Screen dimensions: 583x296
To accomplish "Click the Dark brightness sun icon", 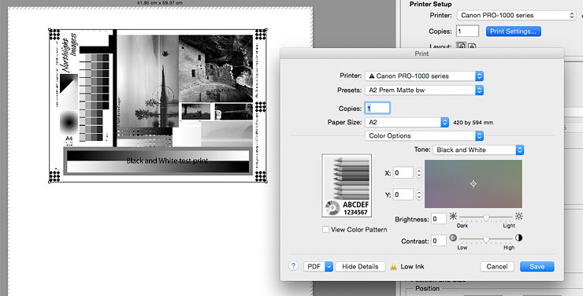I will 453,216.
